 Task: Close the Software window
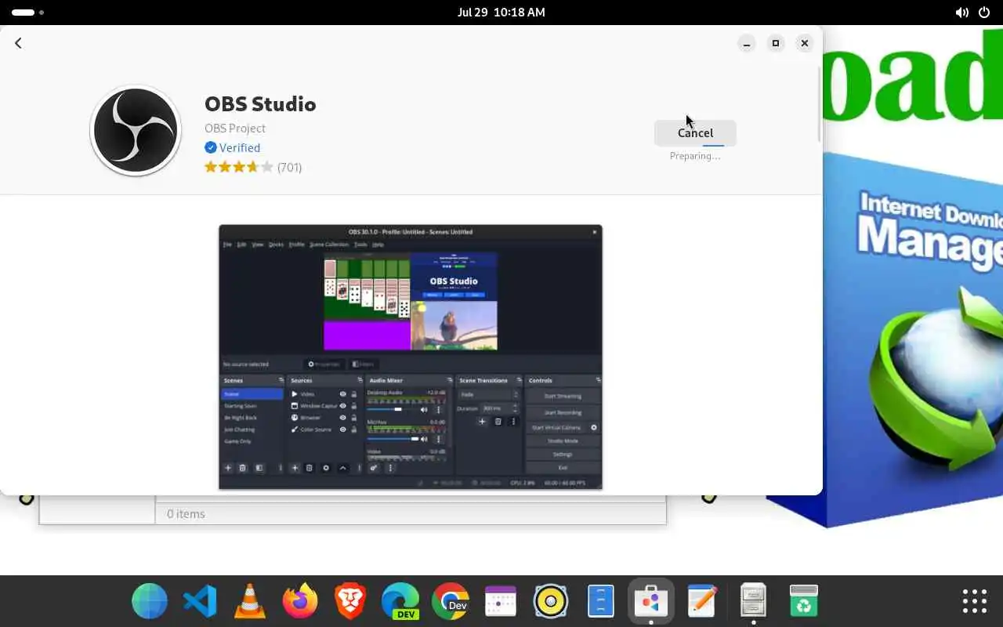(805, 43)
